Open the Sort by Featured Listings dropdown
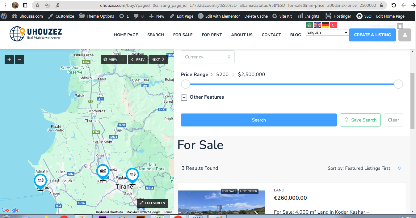 point(364,168)
